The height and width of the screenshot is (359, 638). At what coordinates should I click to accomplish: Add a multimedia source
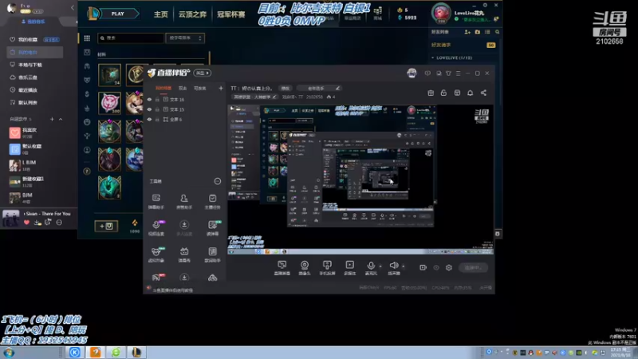tap(350, 268)
